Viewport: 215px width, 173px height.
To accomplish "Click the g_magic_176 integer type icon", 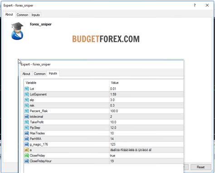I will 27,144.
